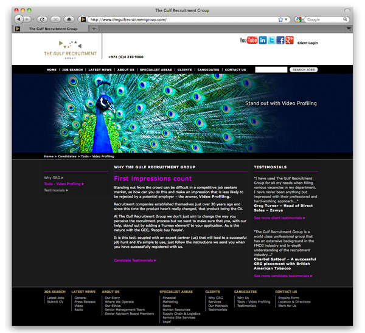Click The Gulf Recruitment Group logo

[70, 50]
